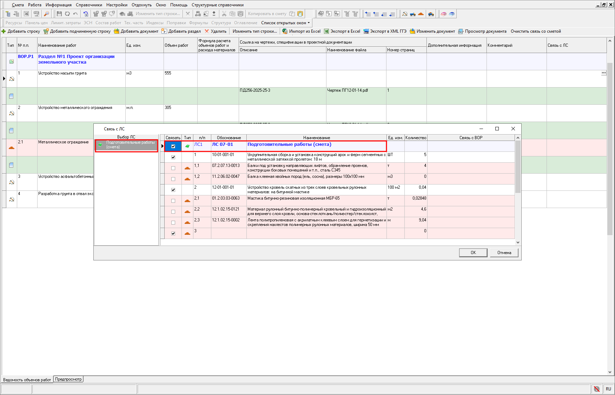
Task: Click the green plus Добавить строку icon
Action: point(4,31)
